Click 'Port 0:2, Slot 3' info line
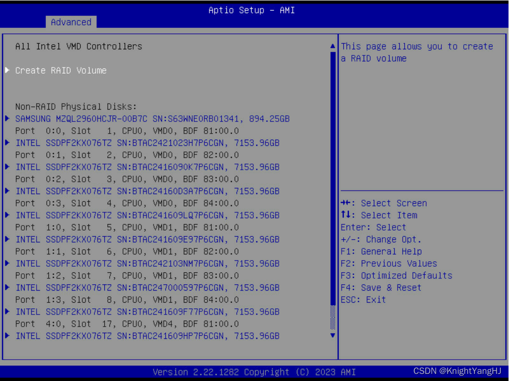Screen dimensions: 509x381 pos(127,179)
